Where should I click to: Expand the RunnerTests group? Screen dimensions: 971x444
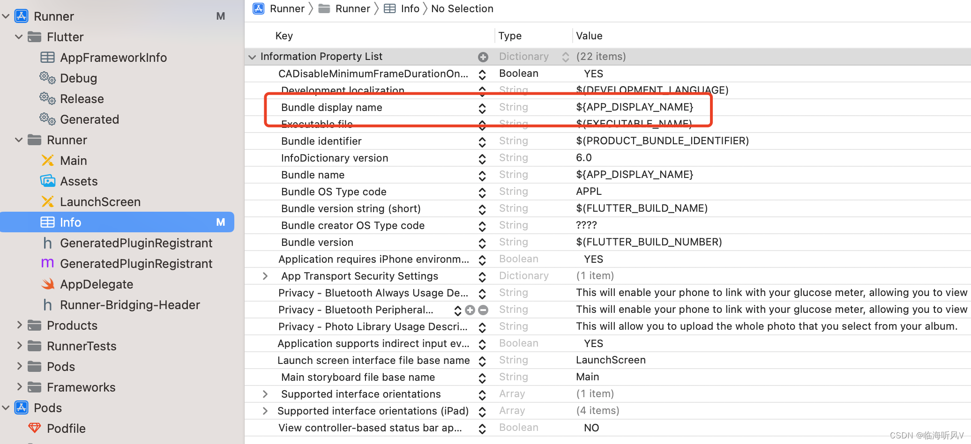19,346
